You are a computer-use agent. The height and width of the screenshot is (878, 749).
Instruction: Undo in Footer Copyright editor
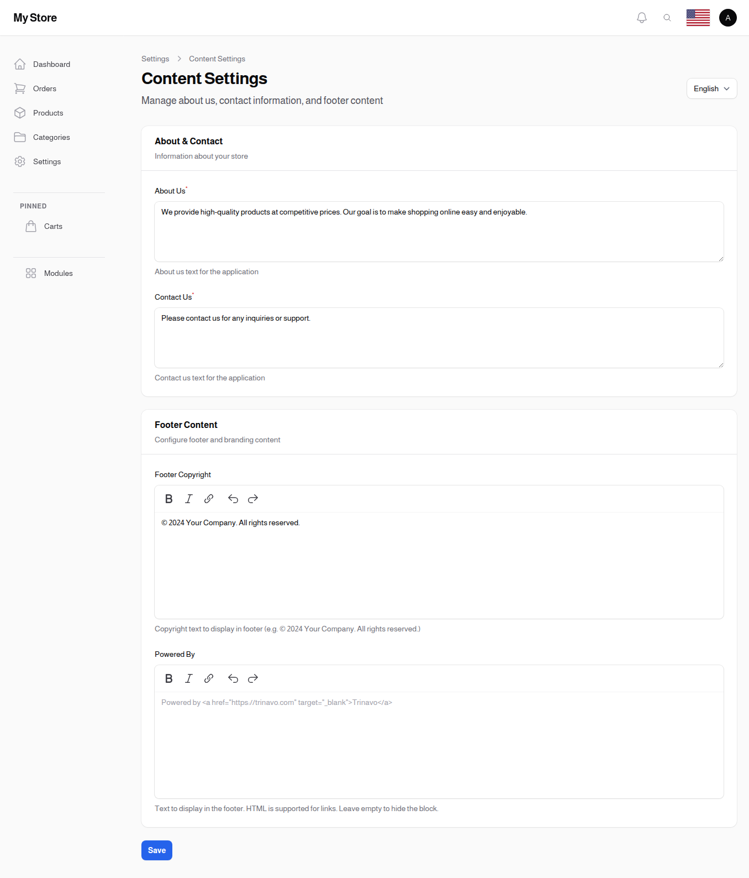233,499
